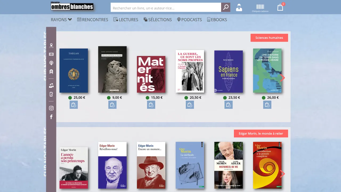Add the 25,00 € Thégan book to cart

point(74,105)
